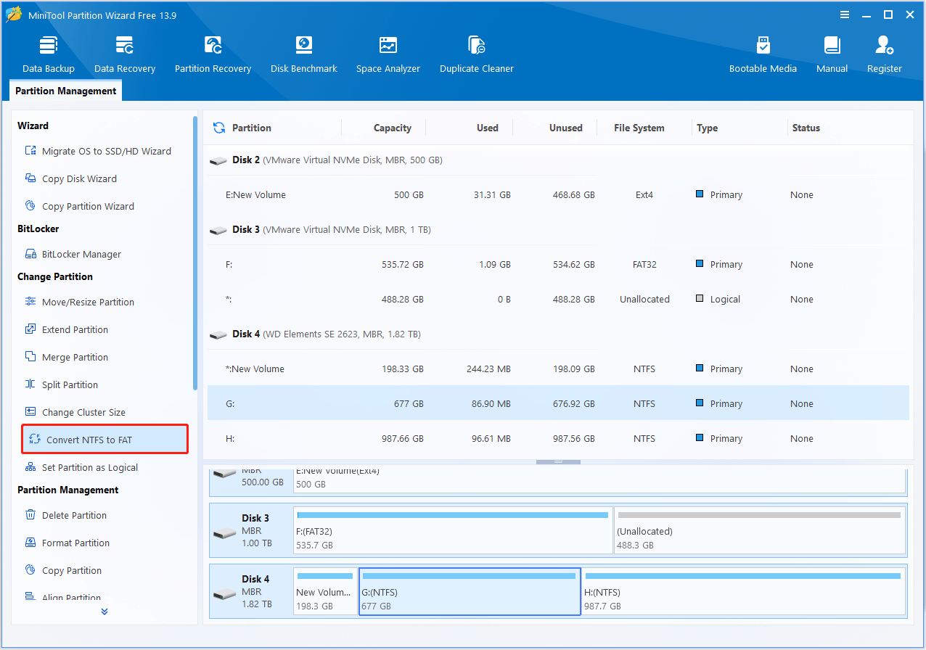Image resolution: width=926 pixels, height=650 pixels.
Task: Sort by Used column header
Action: point(487,128)
